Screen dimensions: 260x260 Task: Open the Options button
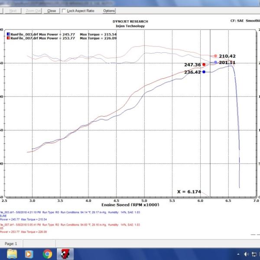pos(109,10)
